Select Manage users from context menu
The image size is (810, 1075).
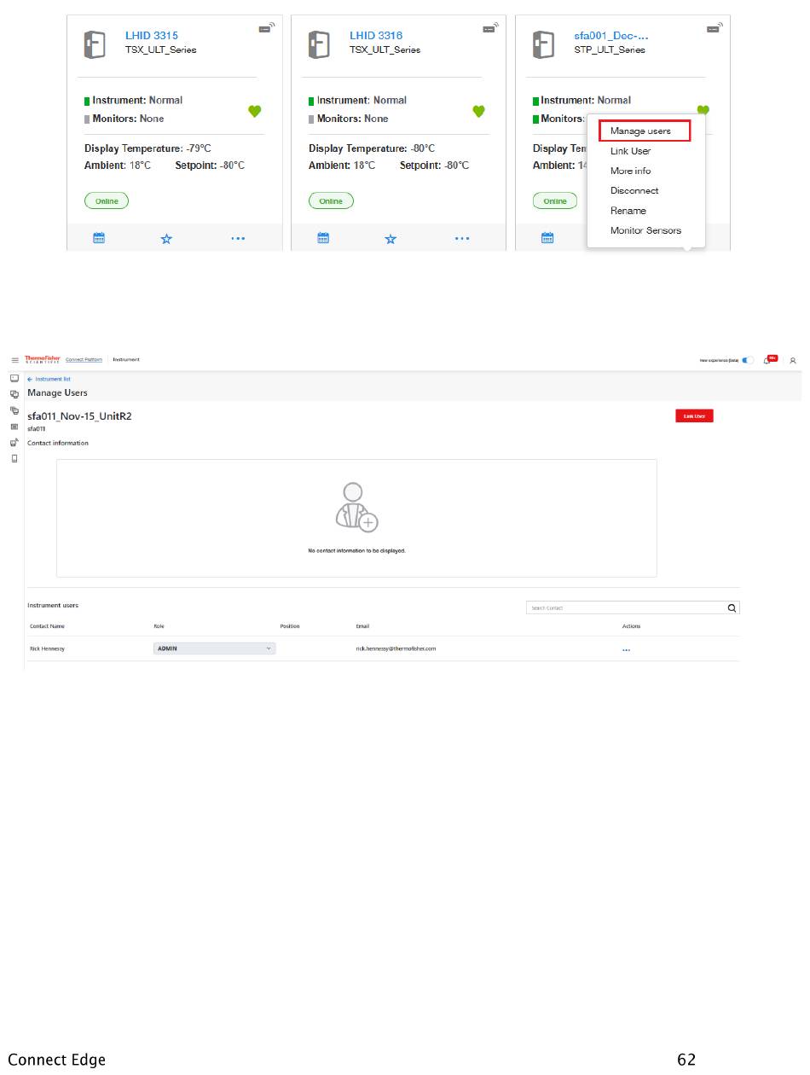point(640,131)
